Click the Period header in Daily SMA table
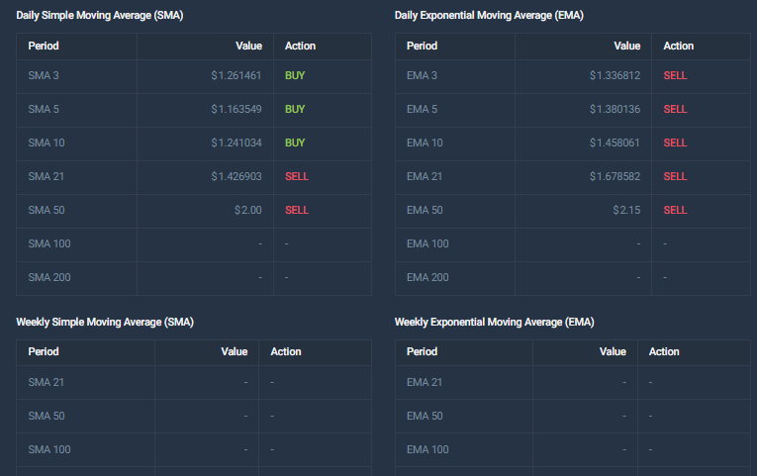This screenshot has width=757, height=476. pyautogui.click(x=44, y=46)
